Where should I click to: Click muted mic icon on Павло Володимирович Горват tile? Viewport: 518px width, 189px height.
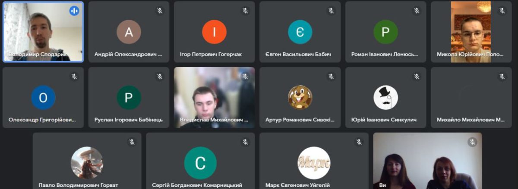132,142
